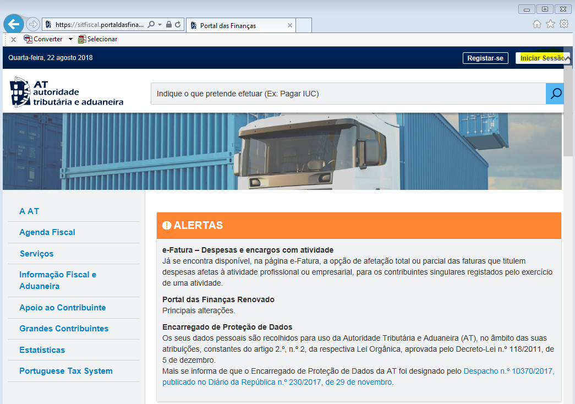Click the blue magnifier search button
The height and width of the screenshot is (404, 575).
point(555,94)
